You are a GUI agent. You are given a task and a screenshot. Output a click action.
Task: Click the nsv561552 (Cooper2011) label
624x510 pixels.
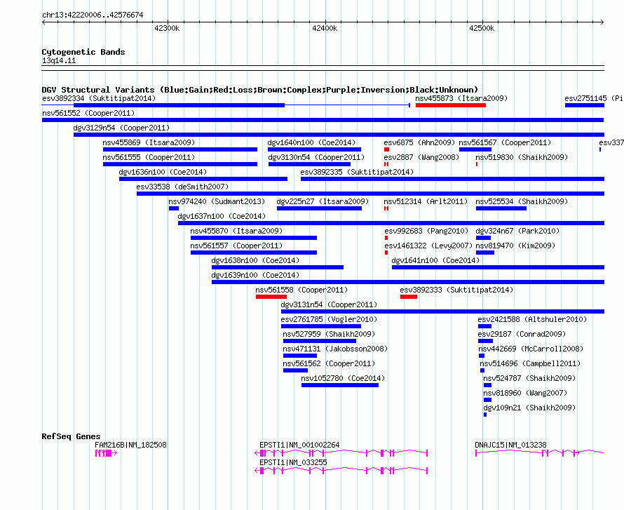(88, 113)
